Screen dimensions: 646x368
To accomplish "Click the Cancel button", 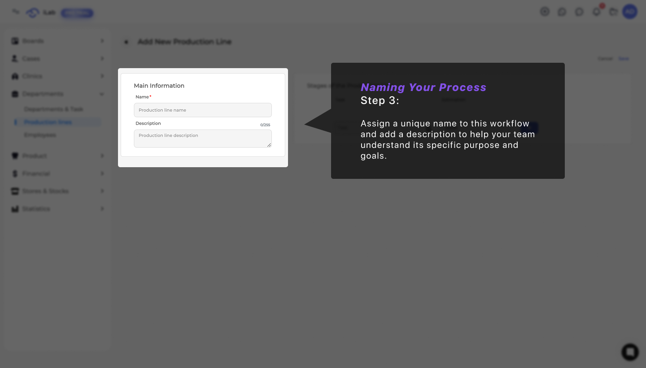I will click(x=605, y=59).
